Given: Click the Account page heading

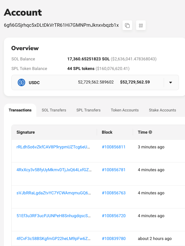Looking at the screenshot, I should click(x=23, y=12).
